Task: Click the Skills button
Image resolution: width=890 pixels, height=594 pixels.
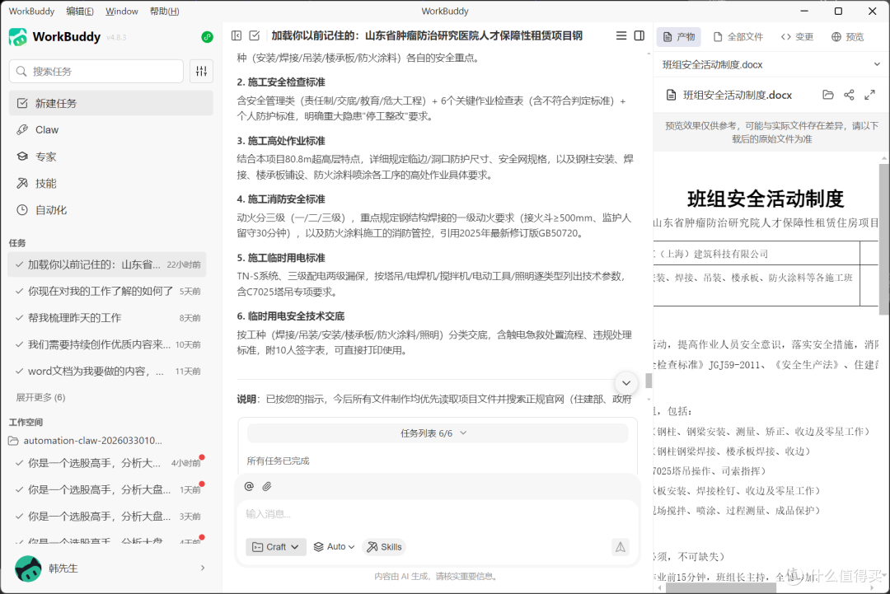Action: (384, 547)
